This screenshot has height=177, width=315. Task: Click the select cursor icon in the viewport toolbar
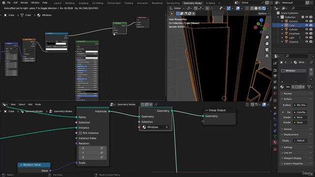pyautogui.click(x=172, y=13)
